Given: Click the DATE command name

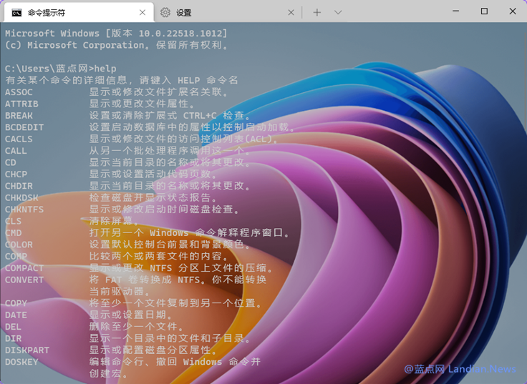Looking at the screenshot, I should (x=16, y=315).
